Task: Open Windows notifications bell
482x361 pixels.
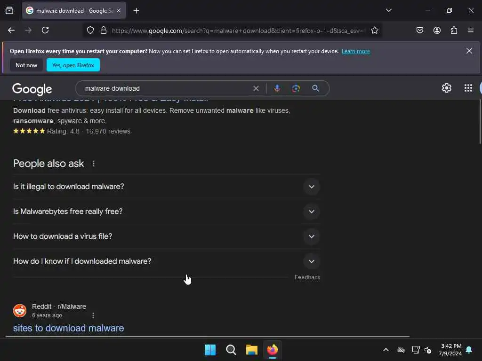Action: [469, 350]
